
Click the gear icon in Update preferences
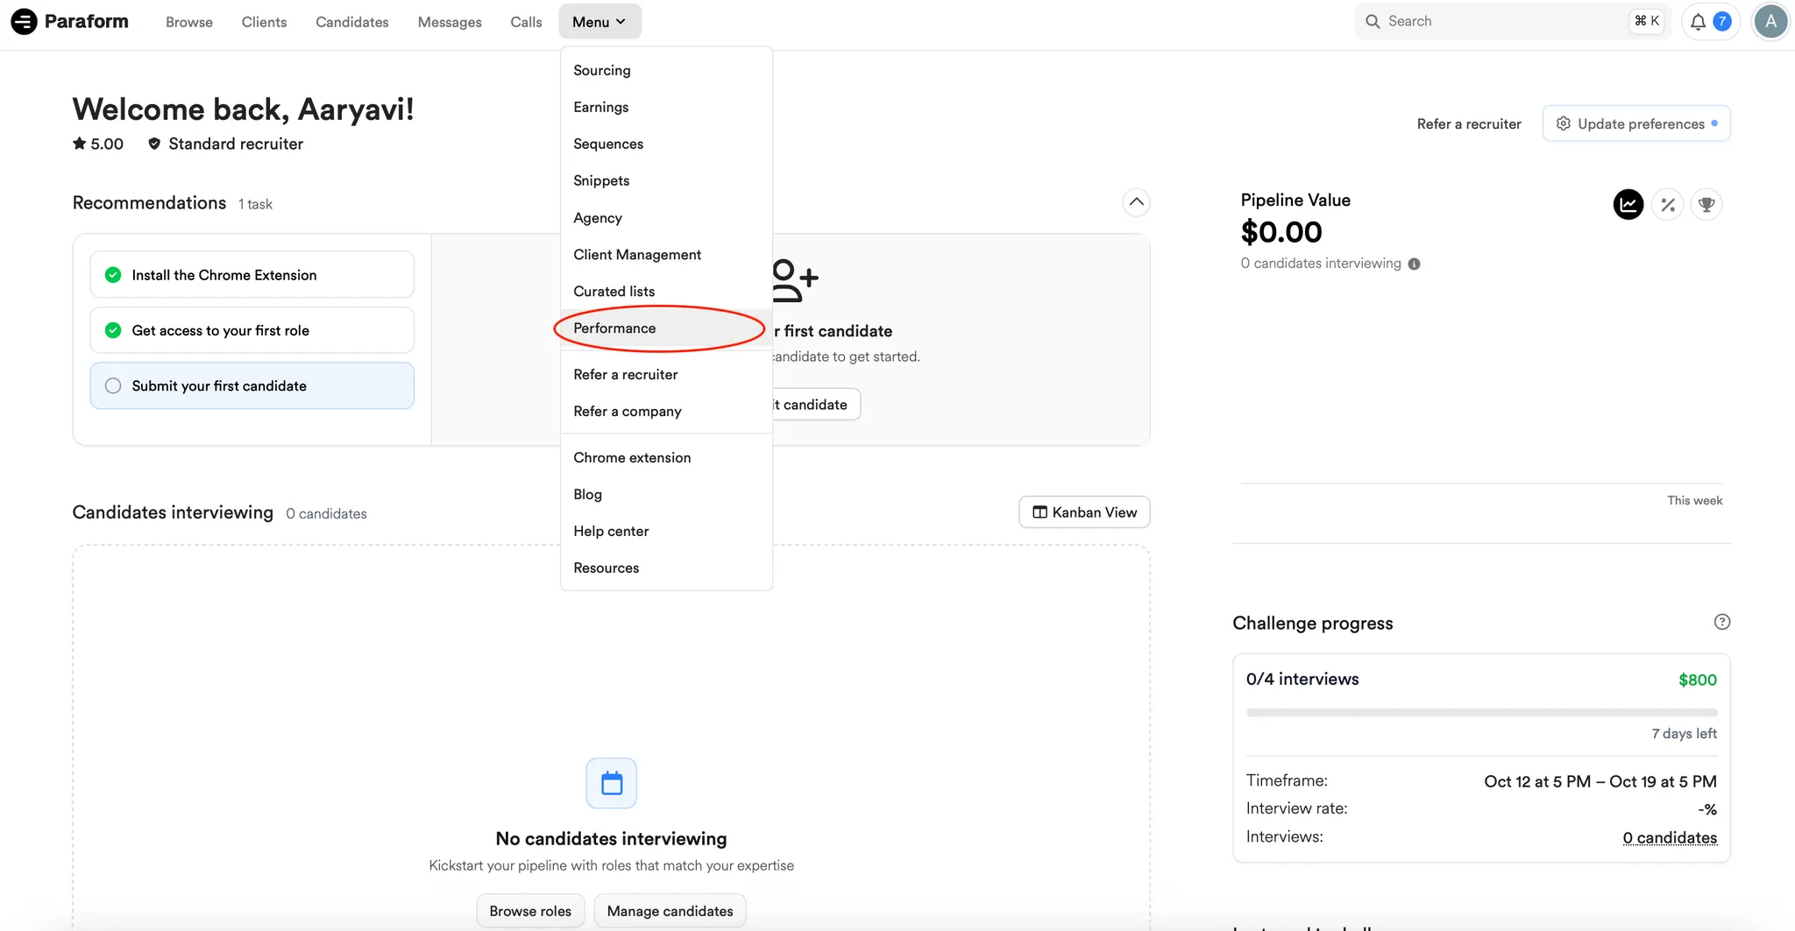point(1563,123)
